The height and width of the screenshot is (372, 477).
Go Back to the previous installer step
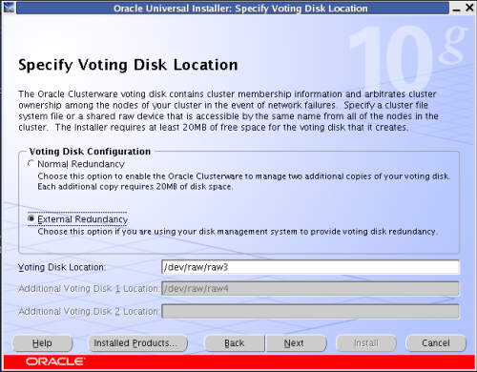point(235,343)
